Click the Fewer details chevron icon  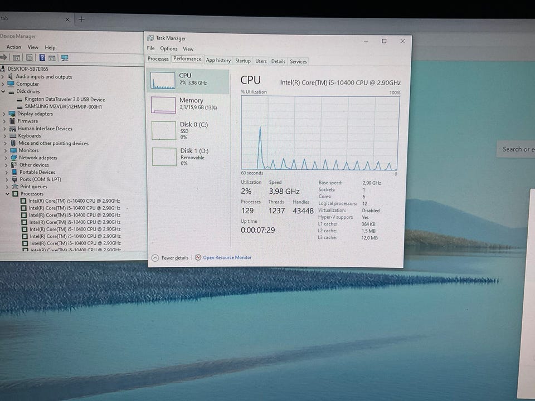155,258
